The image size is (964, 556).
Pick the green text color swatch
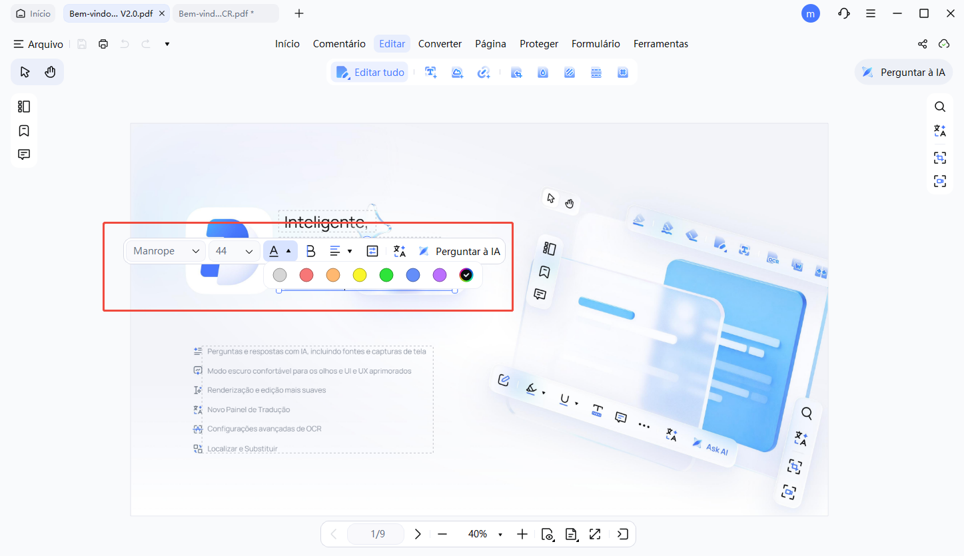coord(386,274)
